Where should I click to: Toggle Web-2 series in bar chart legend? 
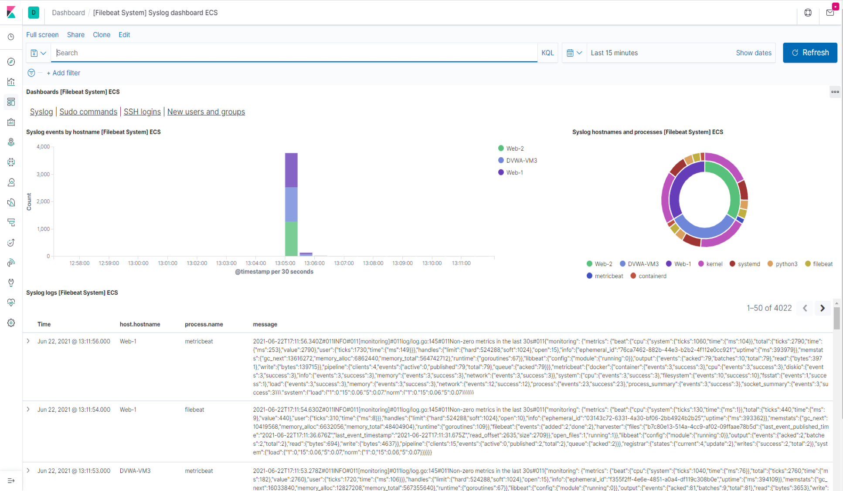pos(511,148)
